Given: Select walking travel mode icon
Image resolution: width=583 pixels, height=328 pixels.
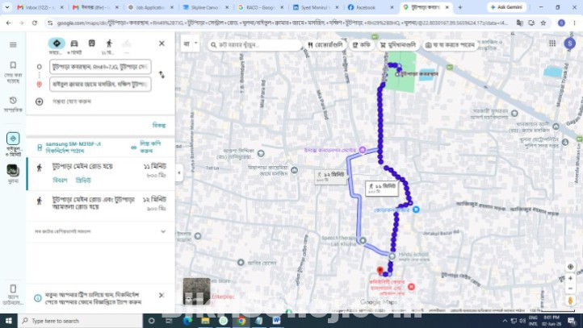Looking at the screenshot, I should click(109, 44).
